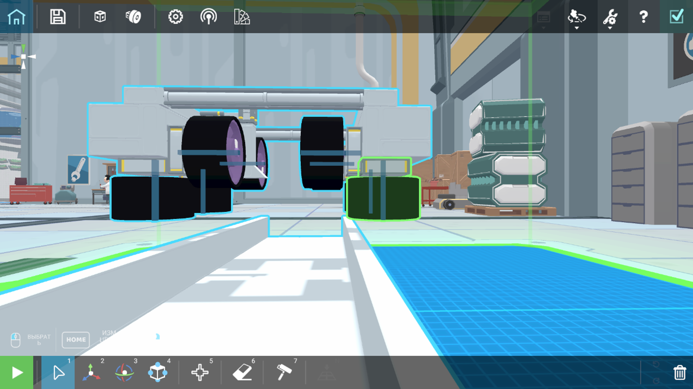This screenshot has height=389, width=693.
Task: Choose the eraser tool
Action: coord(242,372)
